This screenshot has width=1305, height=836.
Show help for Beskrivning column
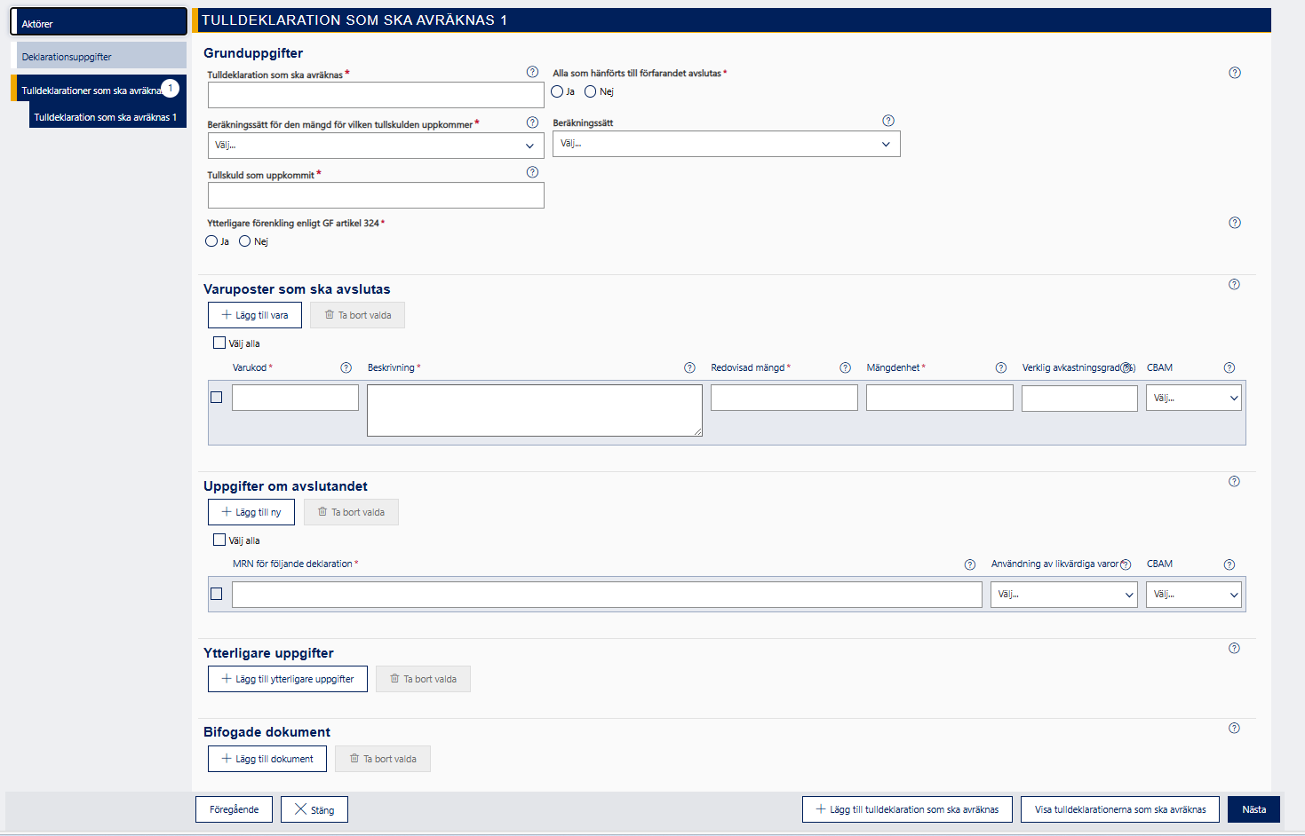(x=689, y=368)
